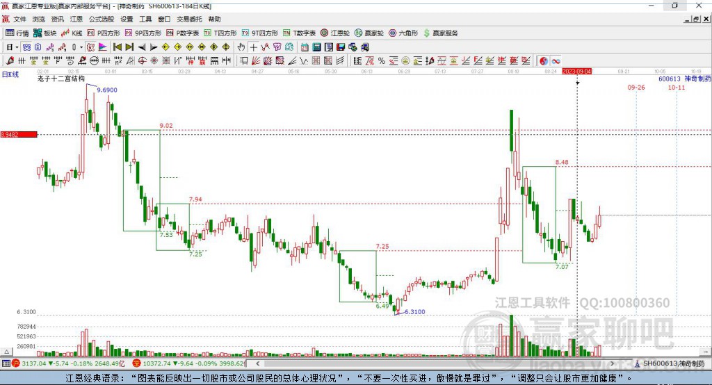Select the circular target drawing tool
This screenshot has width=712, height=385.
coord(142,61)
